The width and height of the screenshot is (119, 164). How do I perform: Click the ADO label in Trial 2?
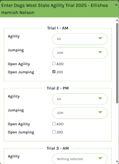[x=60, y=124]
